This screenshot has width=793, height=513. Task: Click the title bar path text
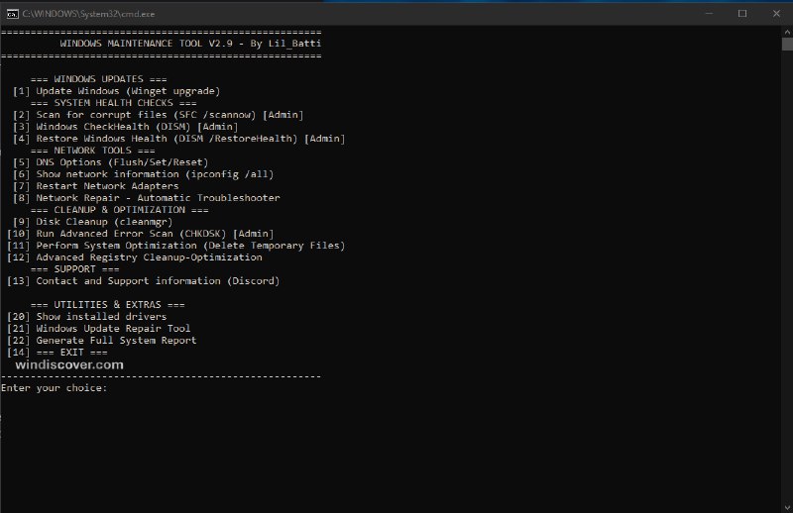[x=88, y=14]
